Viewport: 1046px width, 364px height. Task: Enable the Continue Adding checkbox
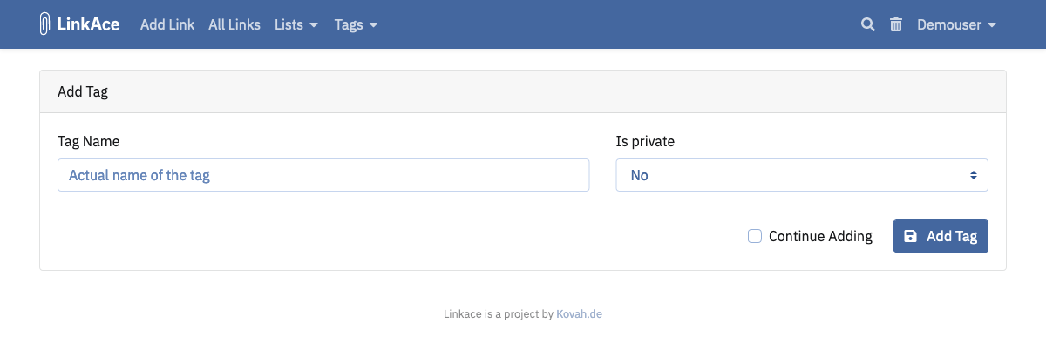pos(755,236)
